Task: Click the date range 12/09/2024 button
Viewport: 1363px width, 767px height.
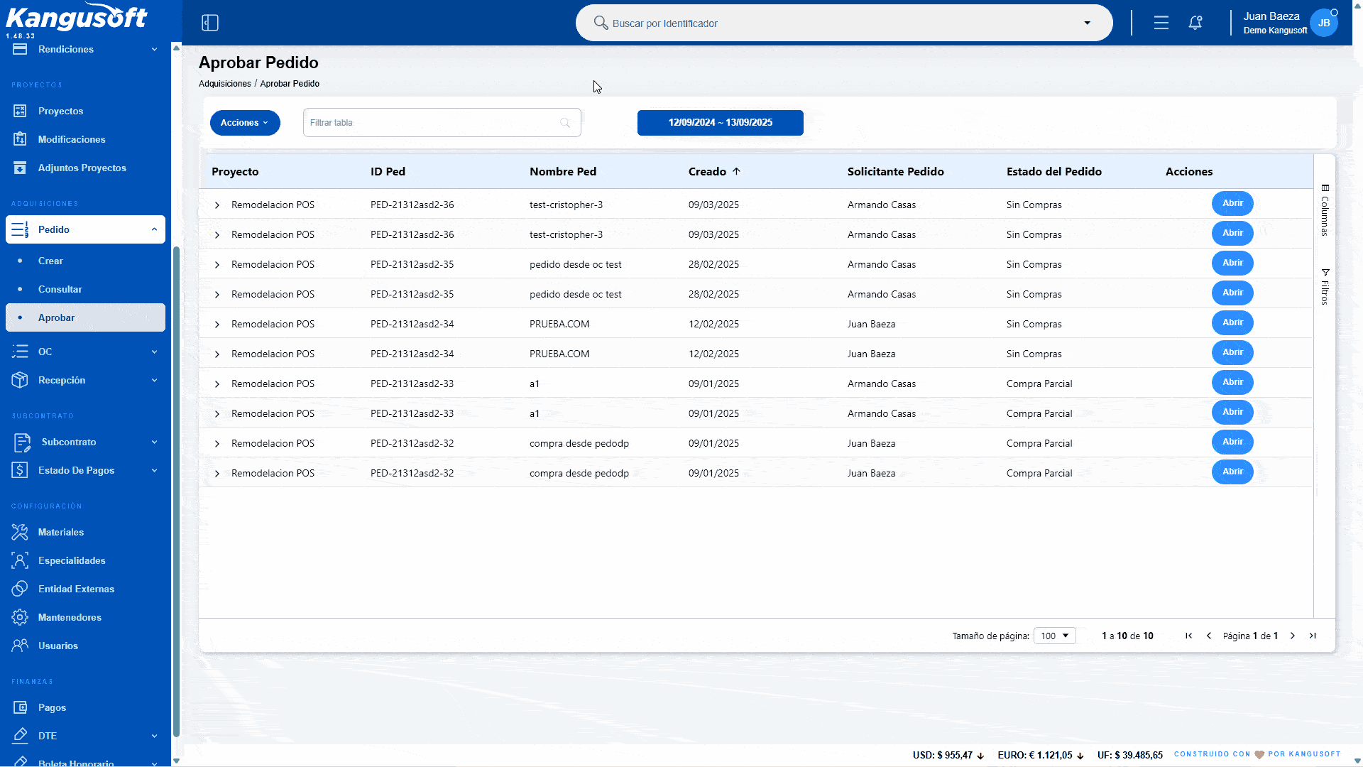Action: [721, 122]
